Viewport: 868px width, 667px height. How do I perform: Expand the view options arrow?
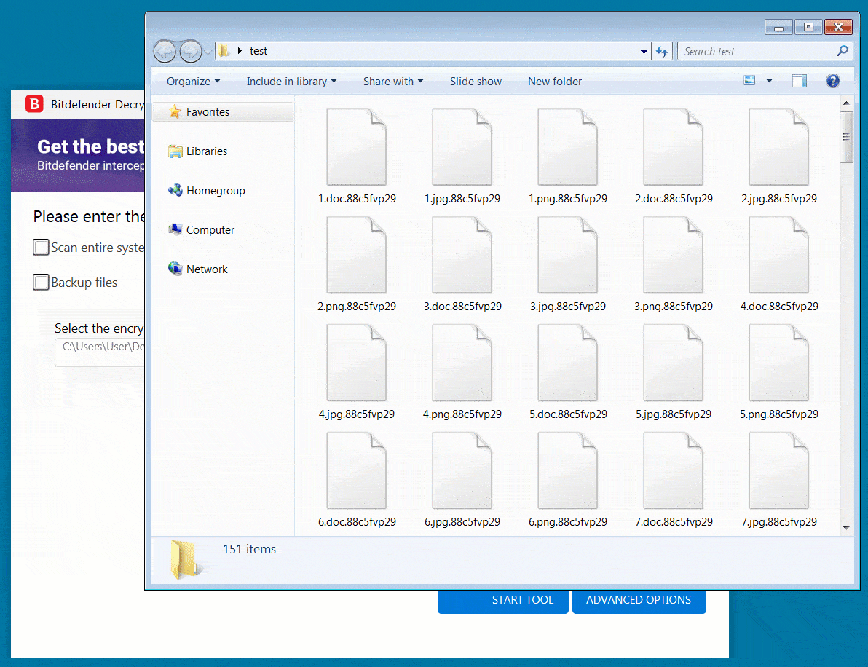coord(769,82)
